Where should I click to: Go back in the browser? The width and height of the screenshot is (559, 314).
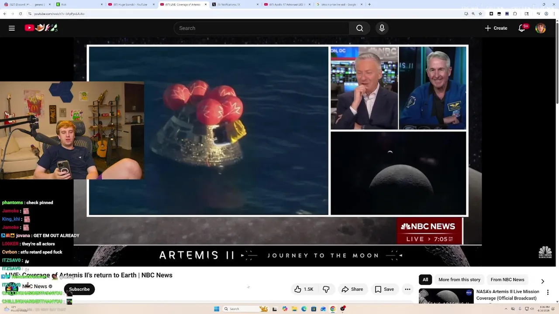[x=5, y=14]
